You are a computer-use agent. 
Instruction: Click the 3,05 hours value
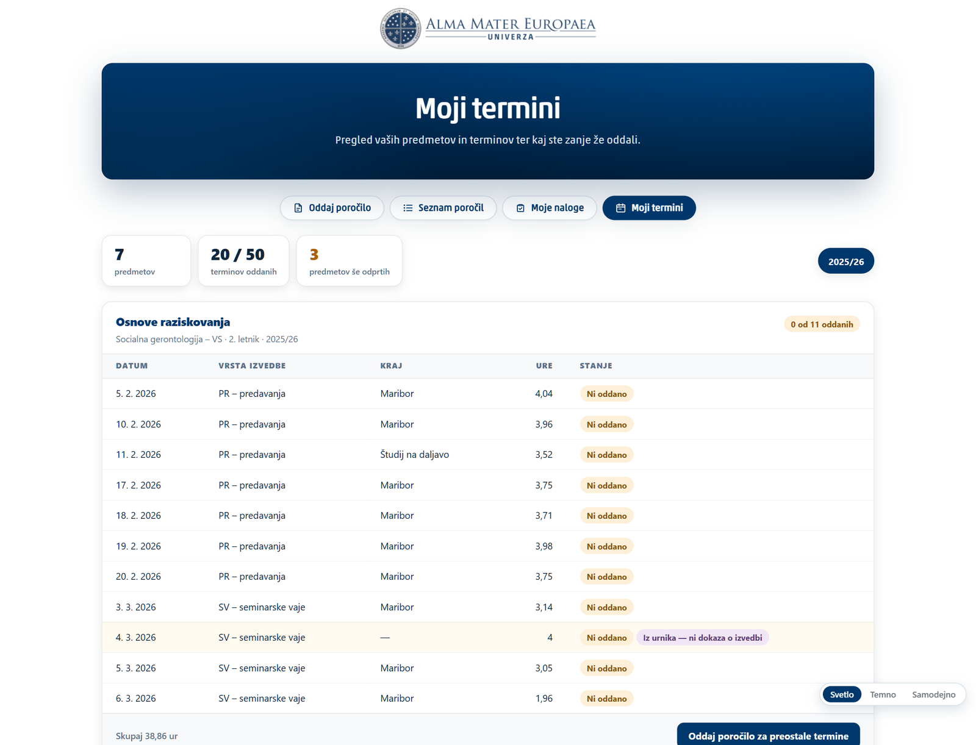point(544,668)
